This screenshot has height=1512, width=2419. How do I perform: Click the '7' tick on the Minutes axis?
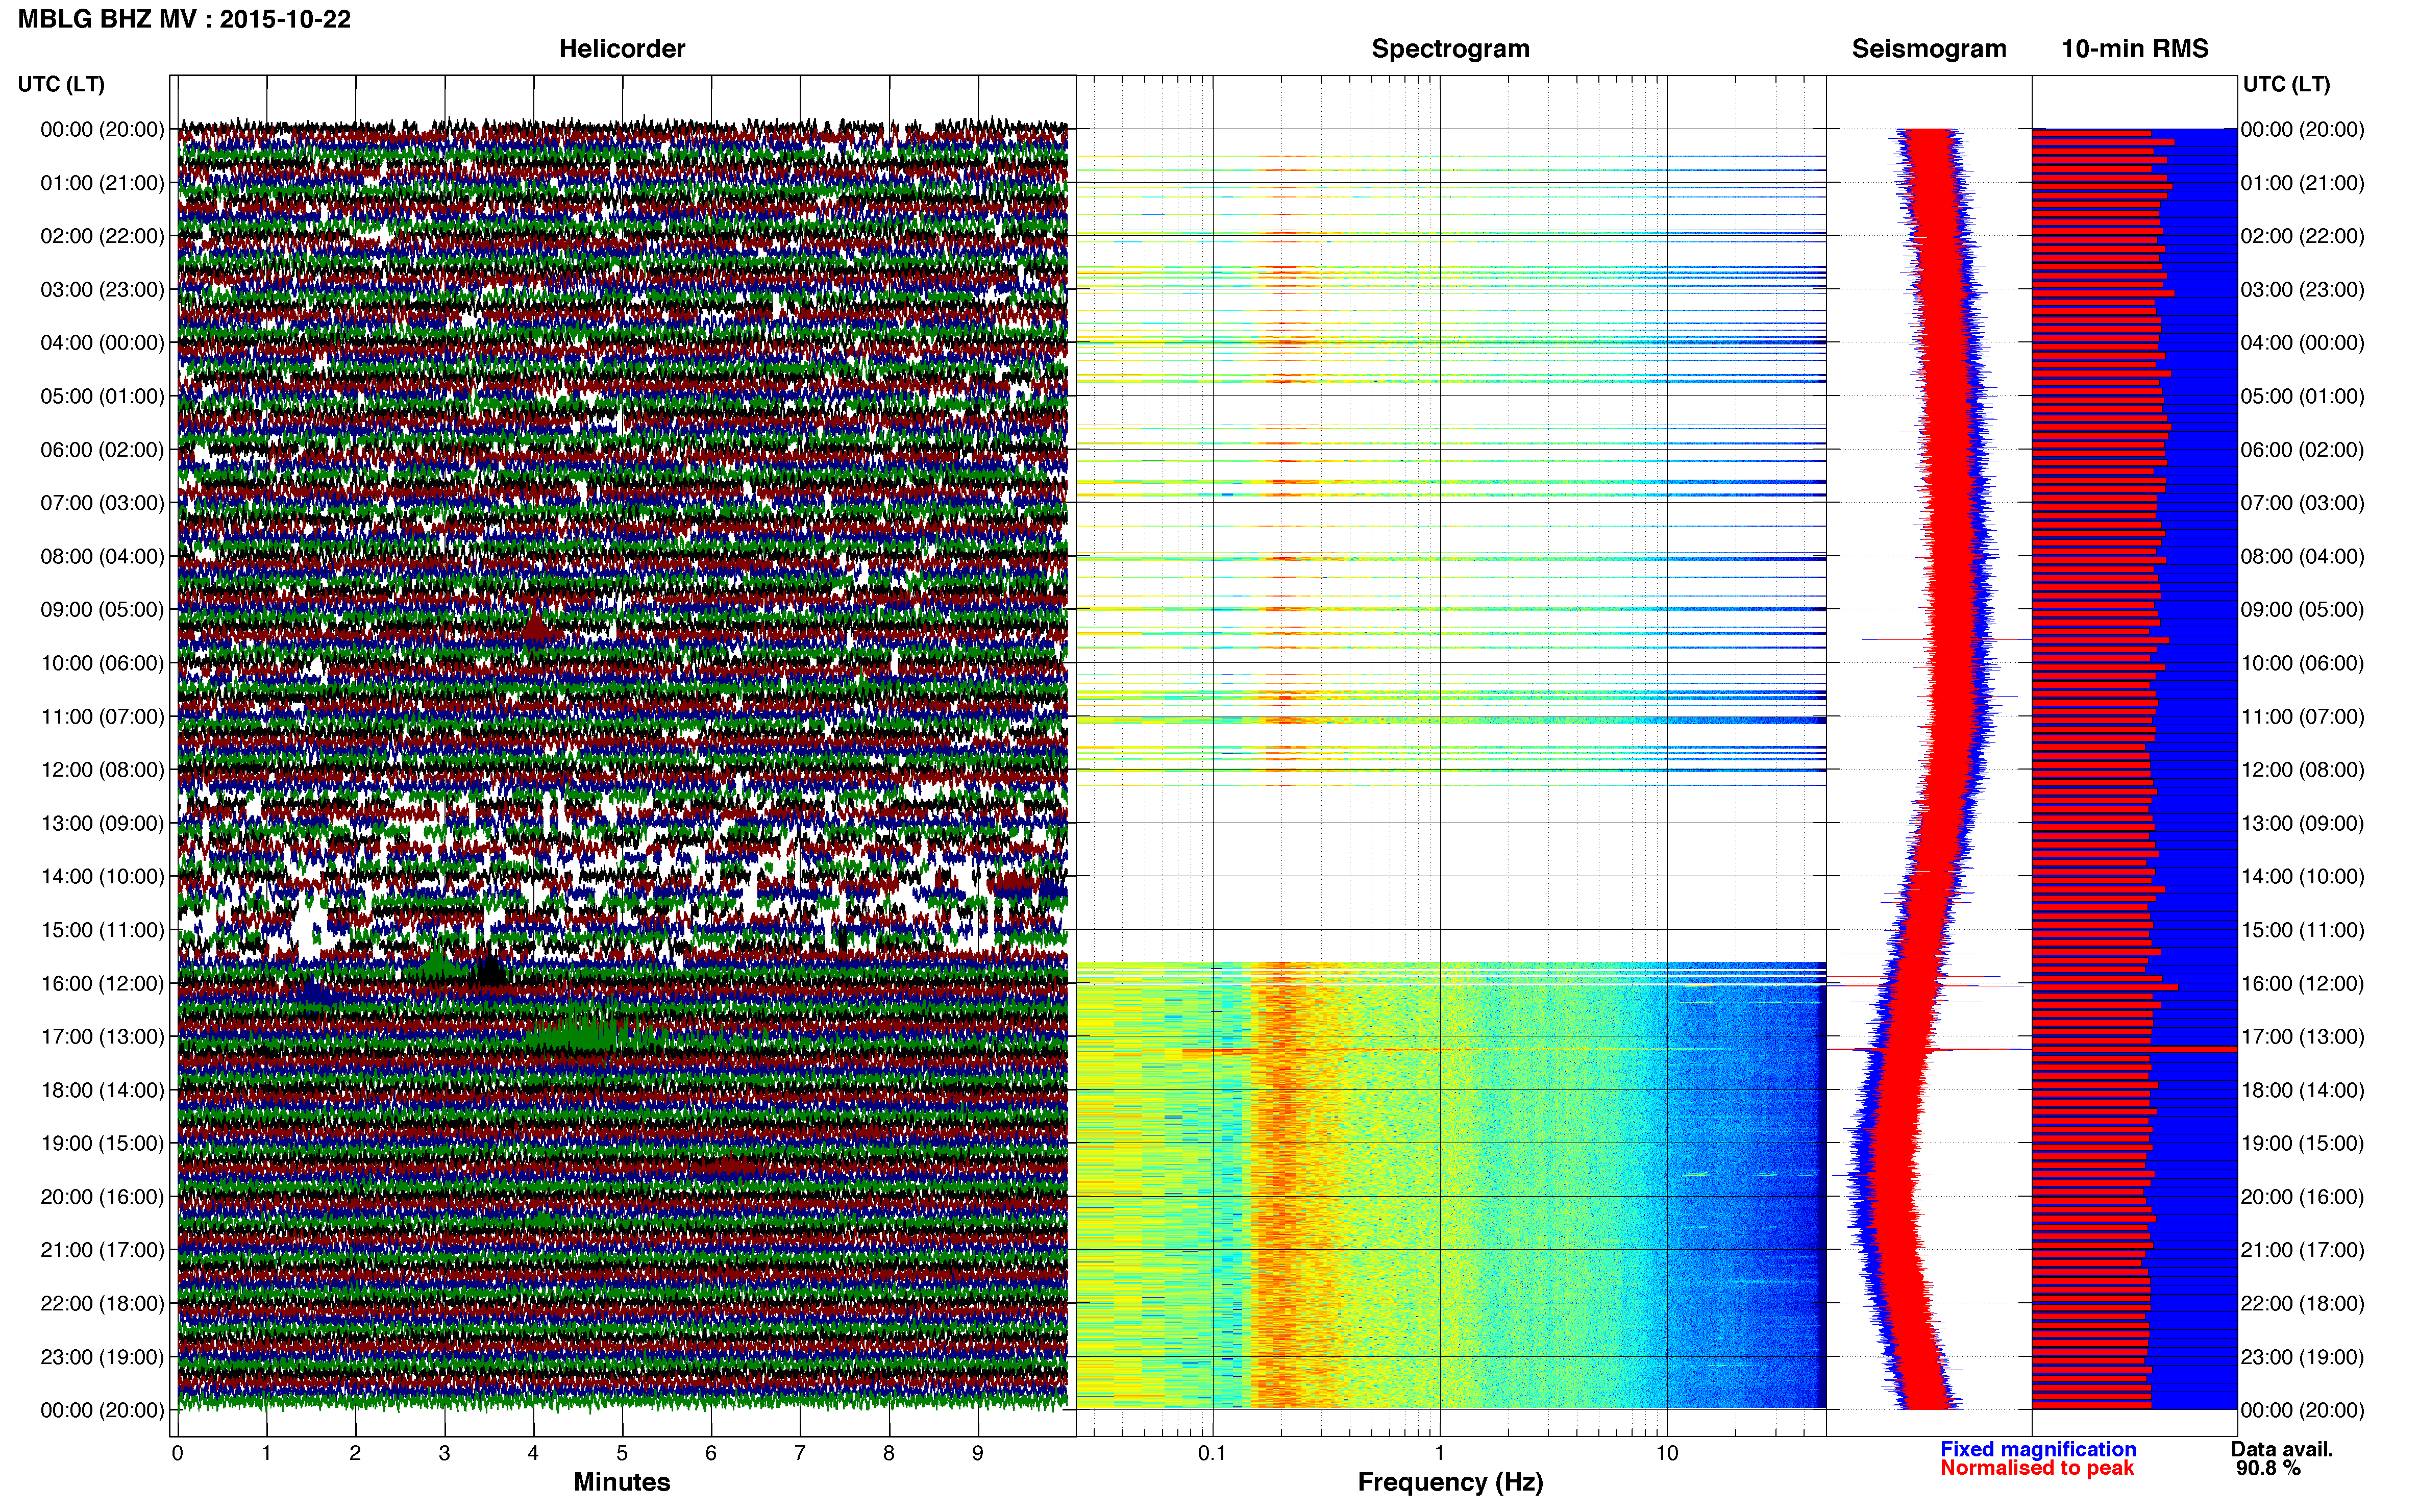800,1453
